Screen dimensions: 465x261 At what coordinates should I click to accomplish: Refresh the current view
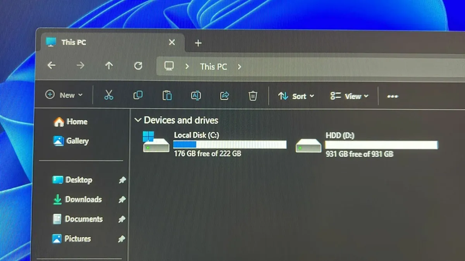[138, 66]
